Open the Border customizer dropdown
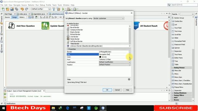The image size is (198, 111). pyautogui.click(x=109, y=18)
